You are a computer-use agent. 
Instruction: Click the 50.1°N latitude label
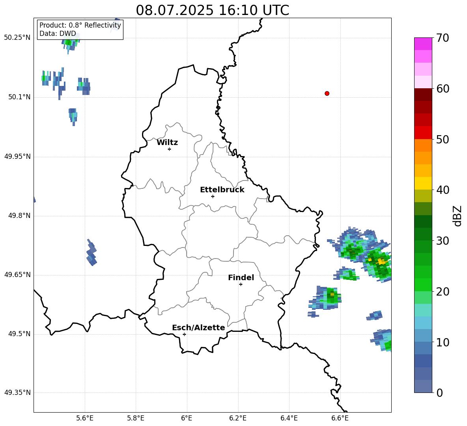coord(19,97)
